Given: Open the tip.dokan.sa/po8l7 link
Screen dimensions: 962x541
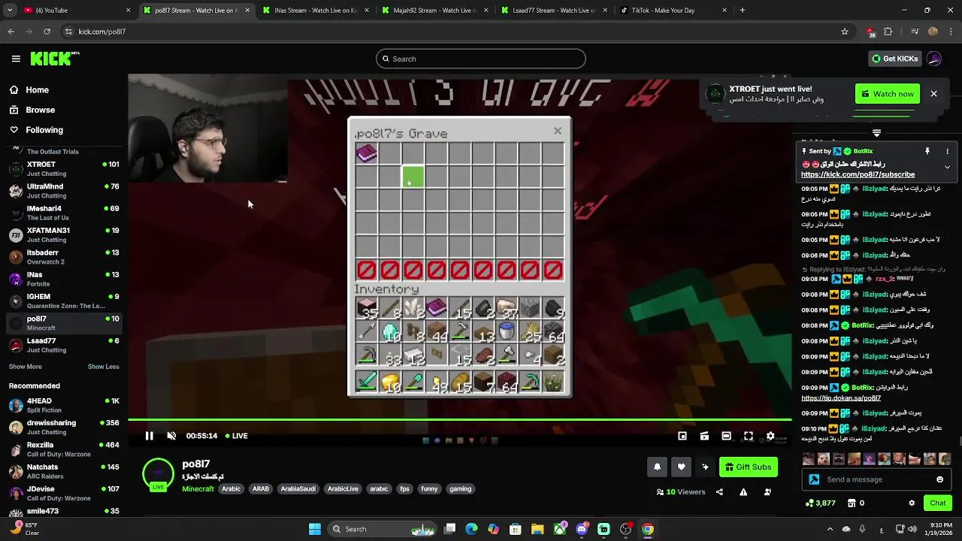Looking at the screenshot, I should pyautogui.click(x=840, y=398).
